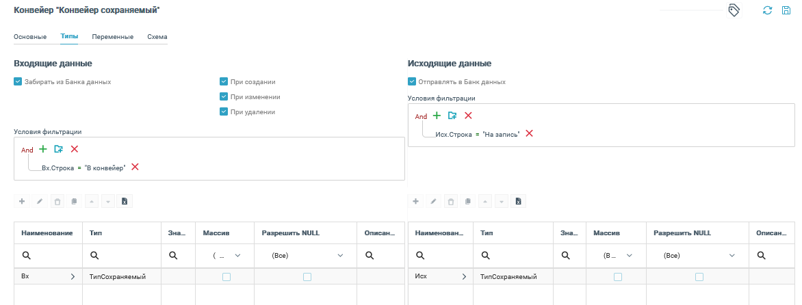Export outgoing data table to Excel
The width and height of the screenshot is (802, 305).
click(x=519, y=201)
